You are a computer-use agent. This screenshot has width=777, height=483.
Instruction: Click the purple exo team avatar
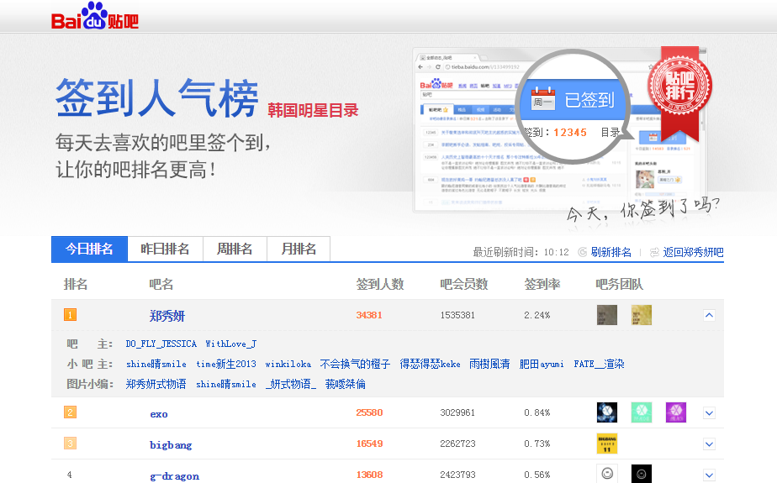point(676,412)
